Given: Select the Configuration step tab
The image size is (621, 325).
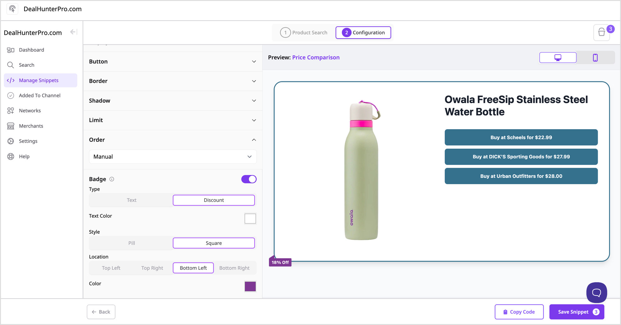Looking at the screenshot, I should pyautogui.click(x=363, y=33).
